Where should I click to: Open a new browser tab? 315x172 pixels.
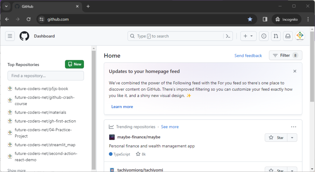tap(88, 6)
